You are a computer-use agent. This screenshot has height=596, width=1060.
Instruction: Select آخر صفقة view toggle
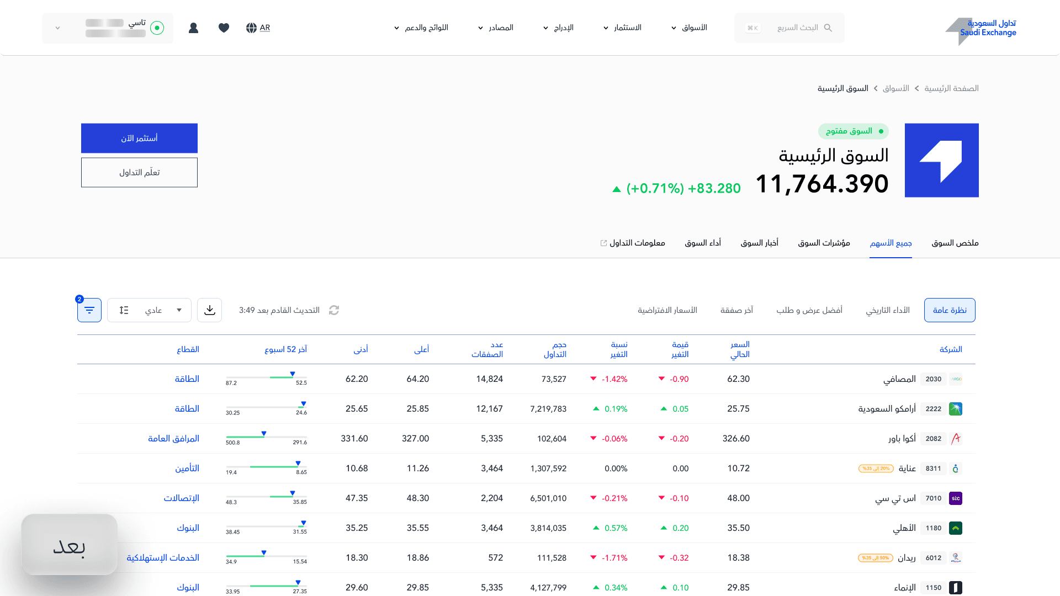point(736,310)
